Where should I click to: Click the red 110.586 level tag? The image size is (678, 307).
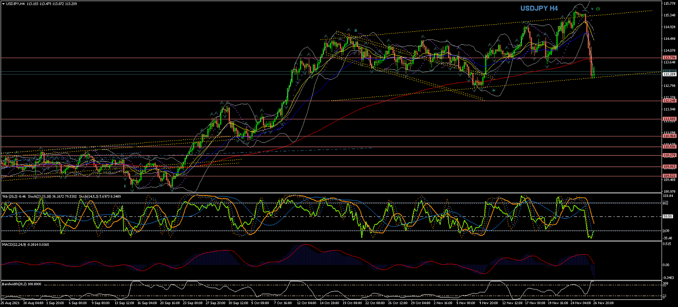669,147
